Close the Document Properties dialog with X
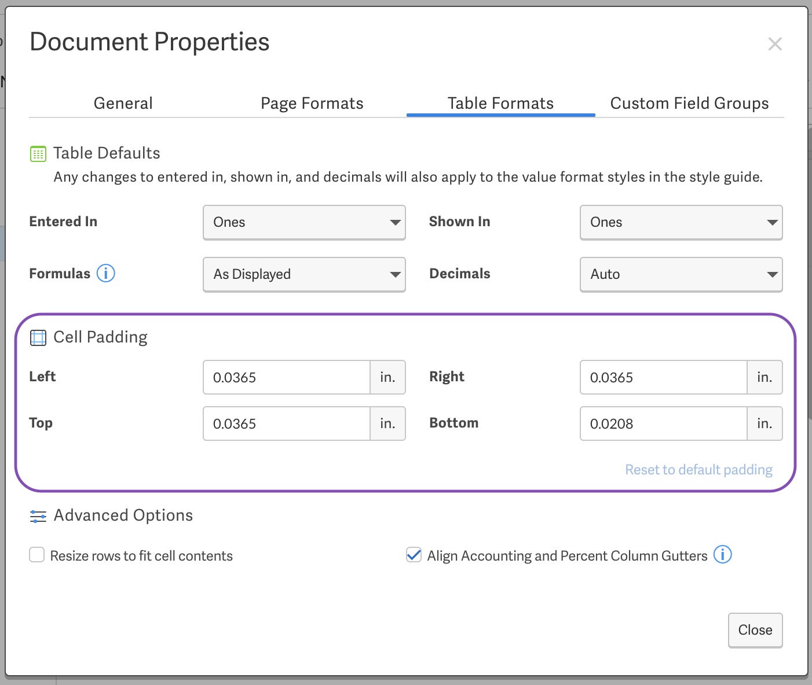This screenshot has height=685, width=812. 775,44
